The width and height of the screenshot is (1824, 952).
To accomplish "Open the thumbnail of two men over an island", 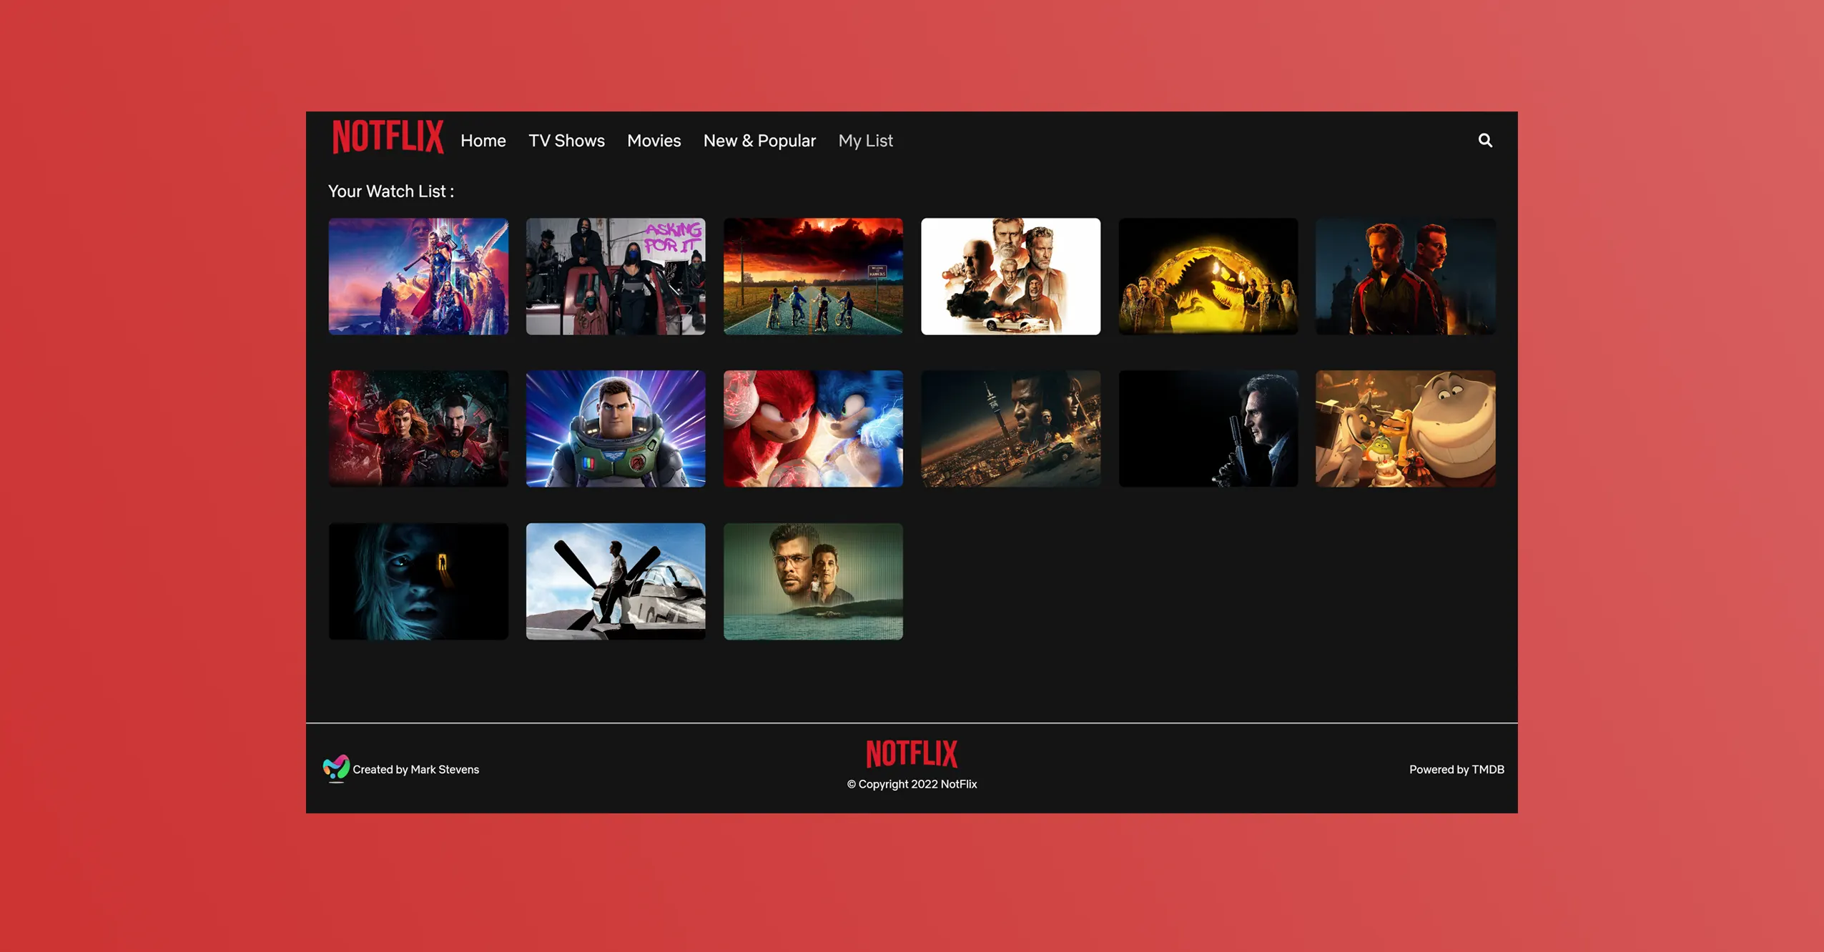I will click(x=813, y=581).
